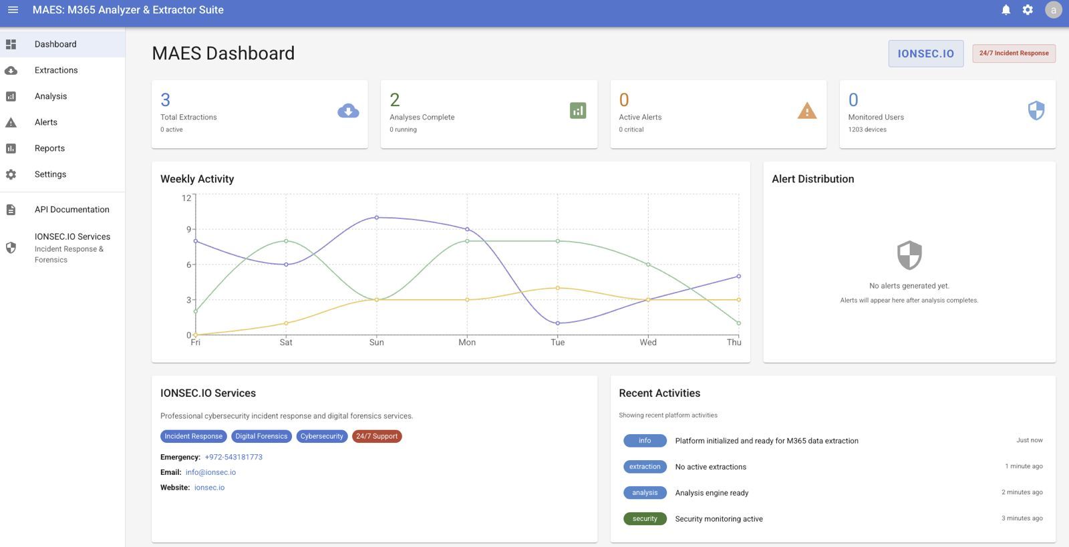Click the Mon label on chart axis
This screenshot has height=547, width=1069.
[x=467, y=343]
